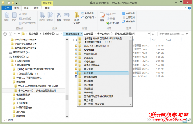The image size is (193, 124).
Task: Click ！精品电脑文摘 breadcrumb segment
Action: 72,34
